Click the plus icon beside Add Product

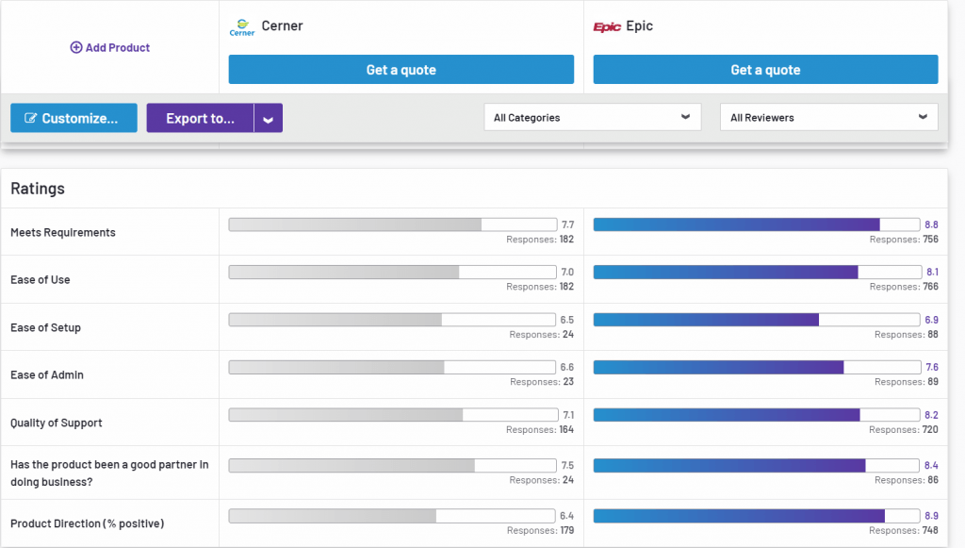(74, 47)
